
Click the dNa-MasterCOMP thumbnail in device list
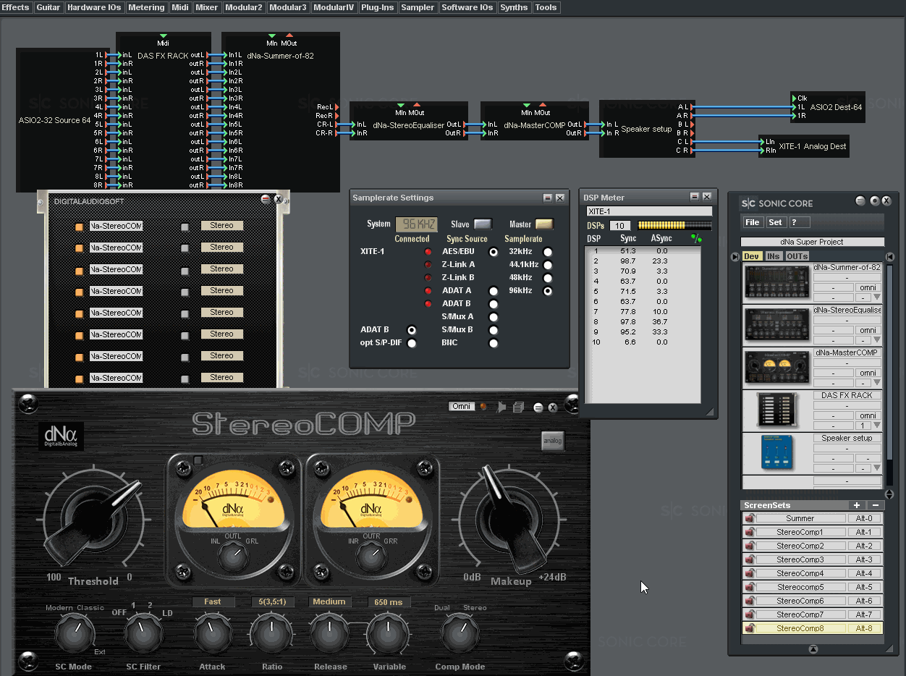[x=777, y=368]
